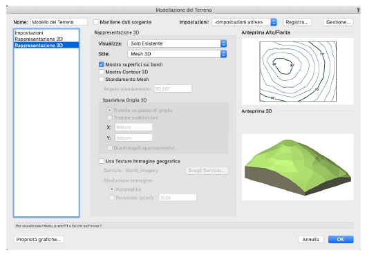
Task: Confirm with the 'OK' button
Action: [341, 240]
